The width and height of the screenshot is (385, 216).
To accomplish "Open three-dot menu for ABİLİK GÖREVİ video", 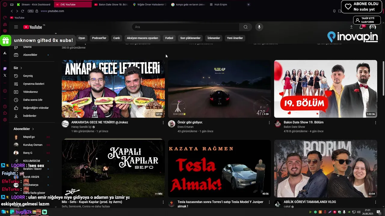I will click(x=375, y=202).
